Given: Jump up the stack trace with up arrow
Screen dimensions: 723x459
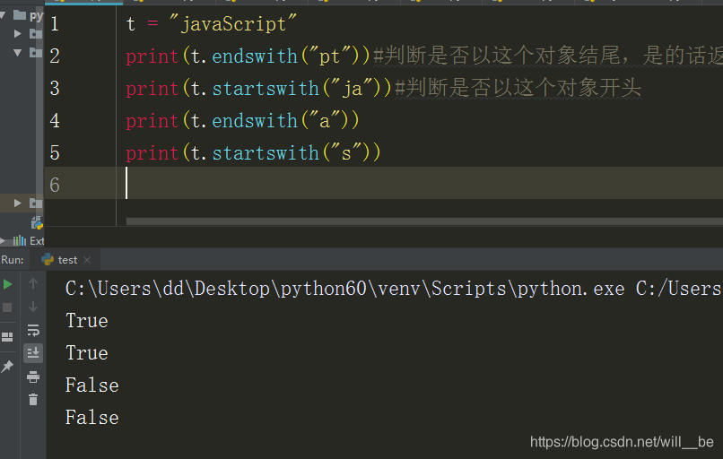Looking at the screenshot, I should 33,283.
